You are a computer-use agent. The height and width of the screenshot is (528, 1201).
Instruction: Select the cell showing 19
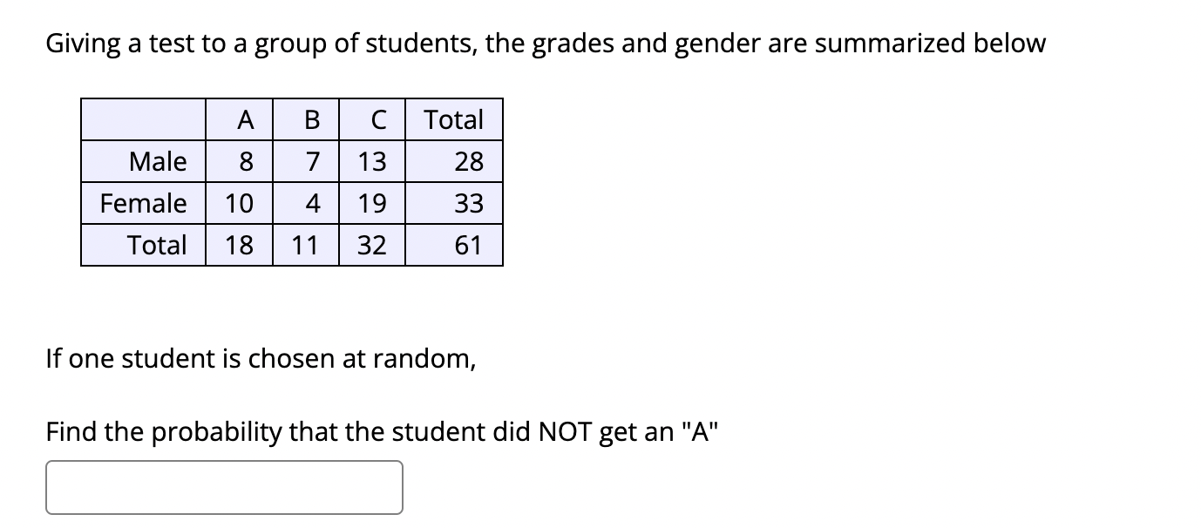click(x=371, y=203)
